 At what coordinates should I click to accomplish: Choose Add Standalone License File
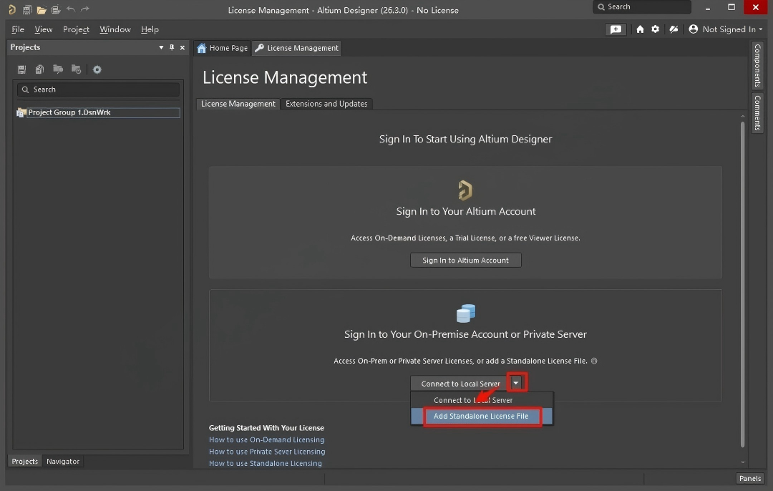click(481, 416)
